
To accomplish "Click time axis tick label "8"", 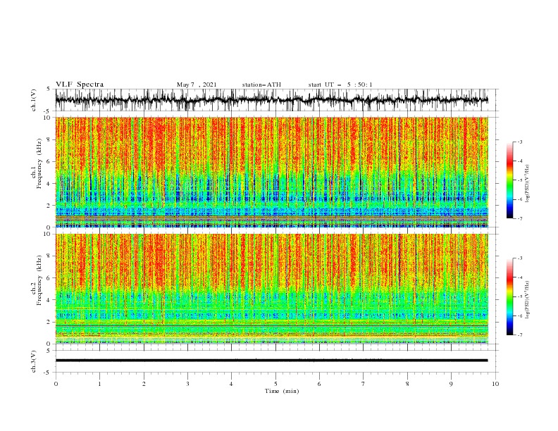I will tap(407, 384).
